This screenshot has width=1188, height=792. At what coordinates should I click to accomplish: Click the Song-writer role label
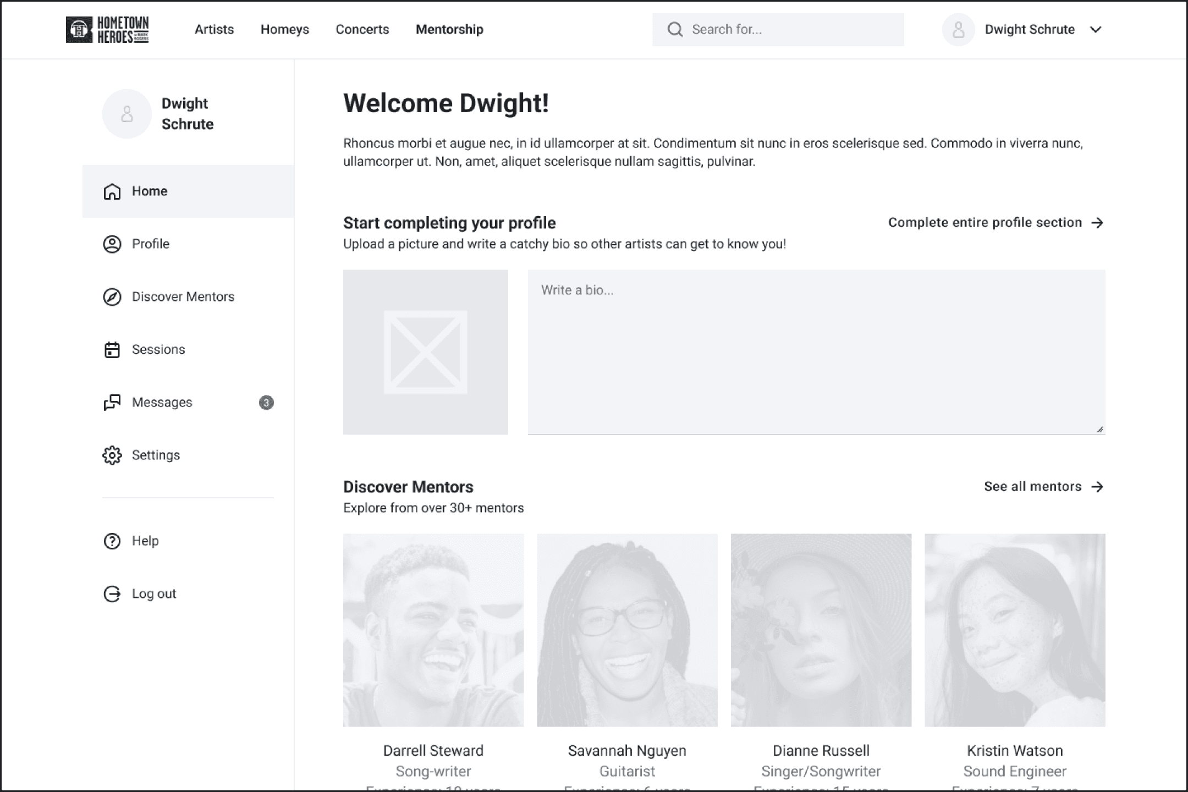(x=433, y=772)
